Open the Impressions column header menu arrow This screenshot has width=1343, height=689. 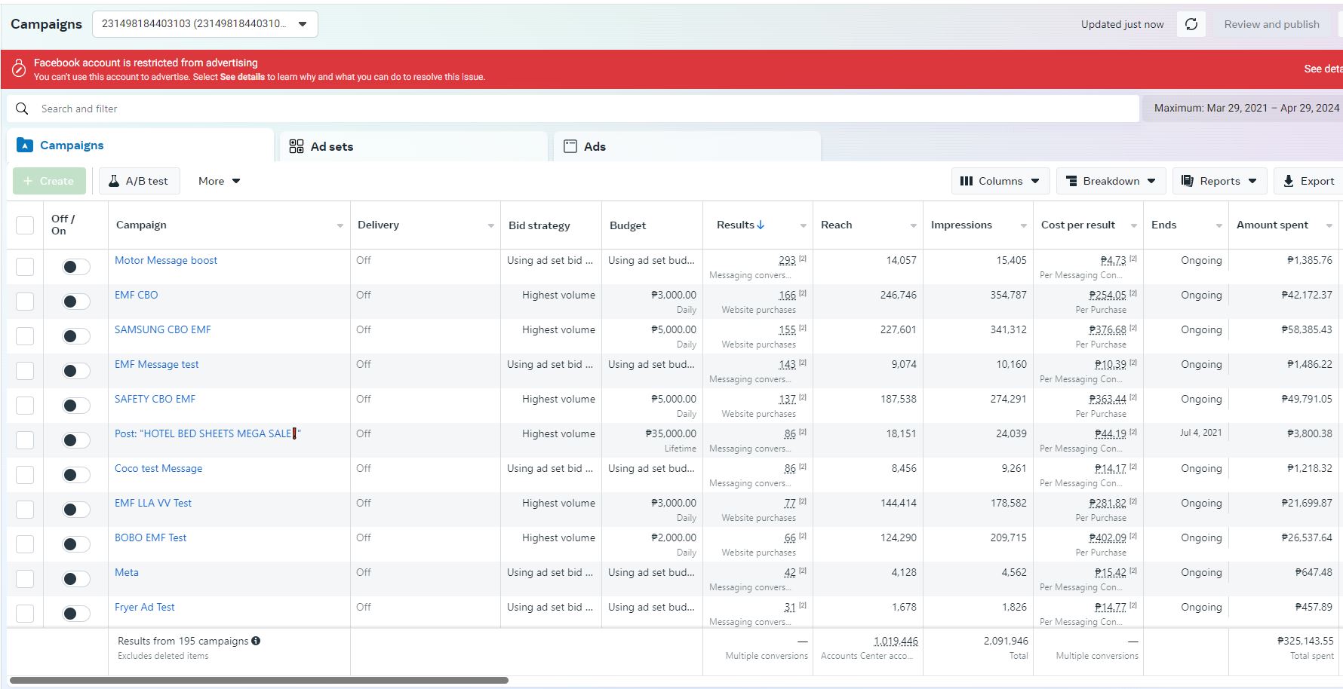click(x=1023, y=225)
